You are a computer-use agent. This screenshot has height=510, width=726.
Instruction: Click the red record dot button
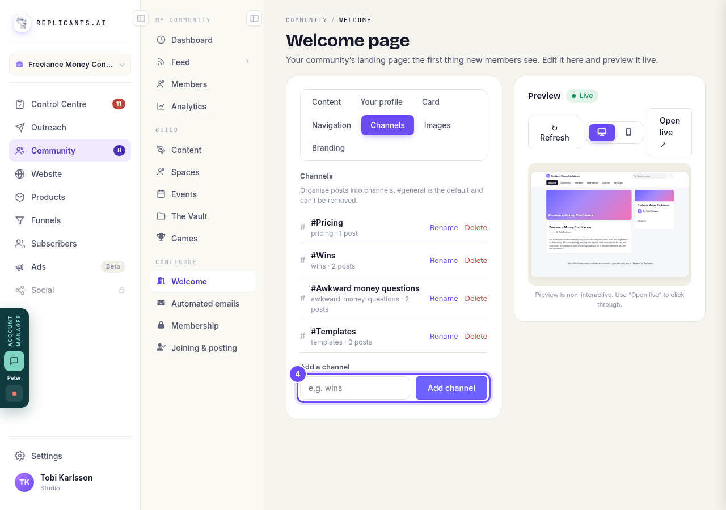point(14,393)
